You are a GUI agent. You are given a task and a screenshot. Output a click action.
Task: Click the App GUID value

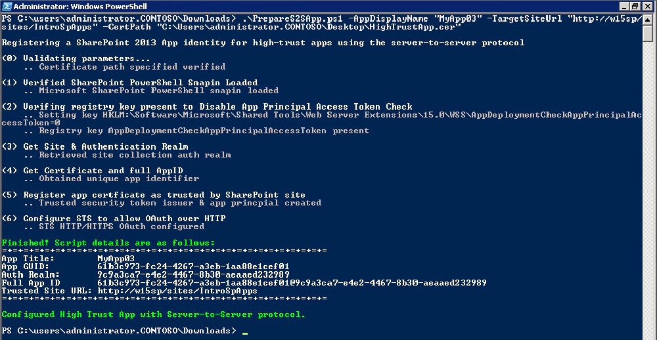193,266
